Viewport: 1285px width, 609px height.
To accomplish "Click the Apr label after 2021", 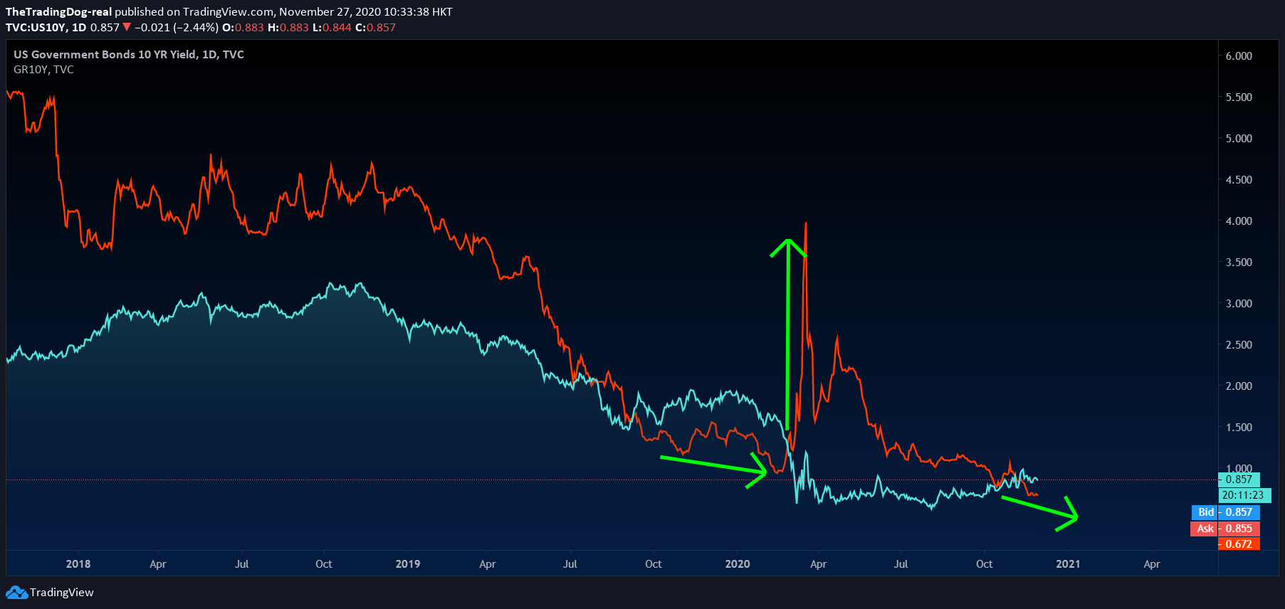I will (x=1152, y=563).
